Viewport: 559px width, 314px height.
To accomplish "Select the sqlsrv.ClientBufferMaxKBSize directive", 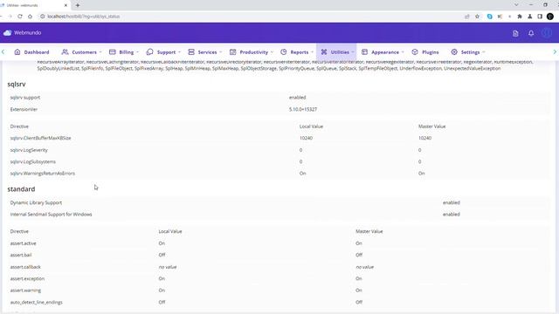I will point(41,138).
